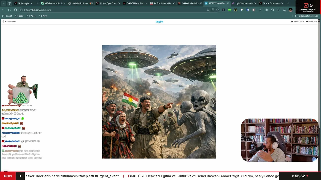Toggle the split screen view
The image size is (321, 180).
click(266, 10)
